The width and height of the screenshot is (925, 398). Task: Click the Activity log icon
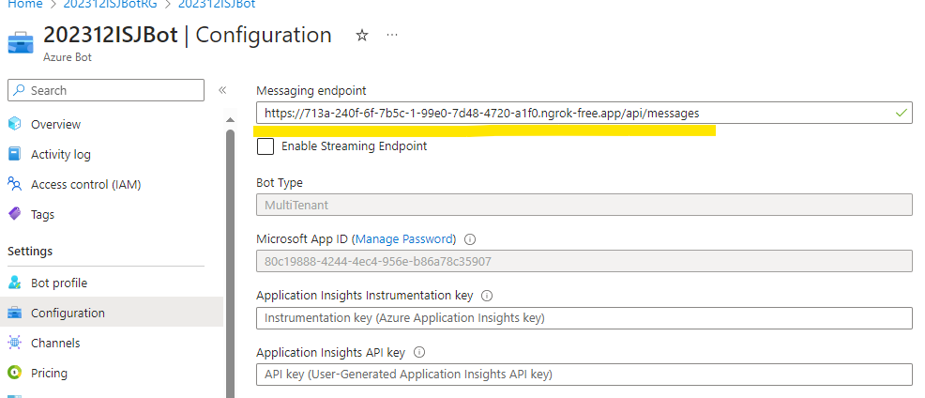point(14,154)
